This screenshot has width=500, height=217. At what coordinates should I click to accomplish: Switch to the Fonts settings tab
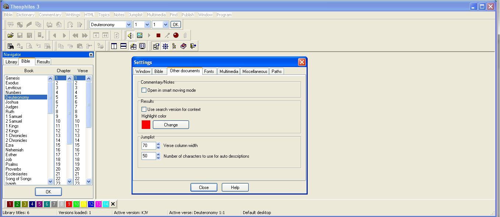point(209,71)
